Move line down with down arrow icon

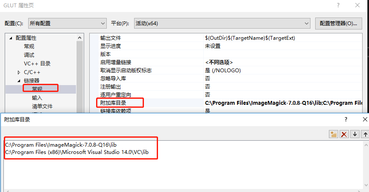[x=355, y=134]
